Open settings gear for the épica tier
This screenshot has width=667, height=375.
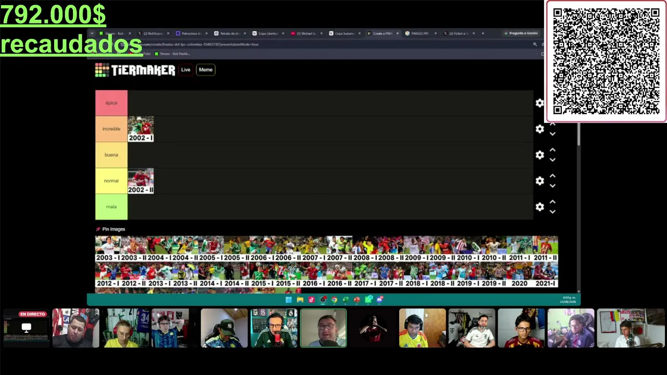540,103
